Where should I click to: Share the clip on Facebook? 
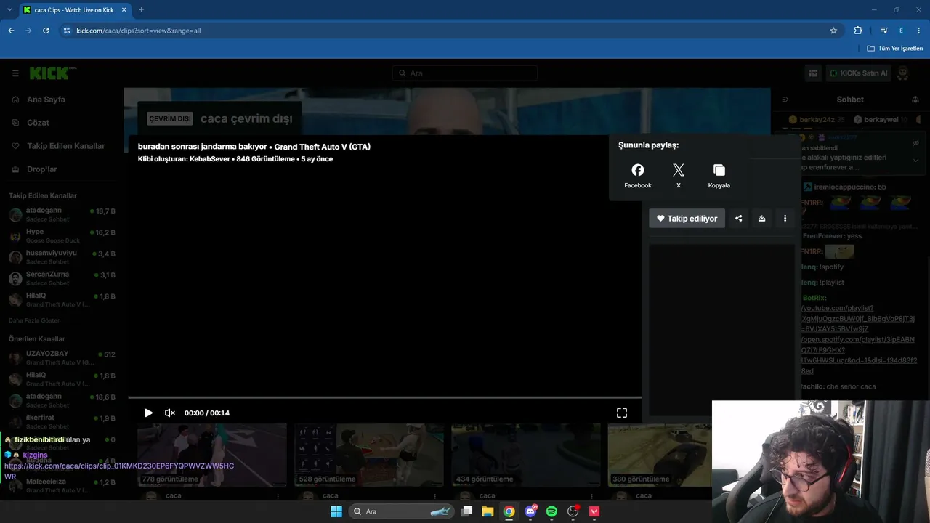point(638,175)
